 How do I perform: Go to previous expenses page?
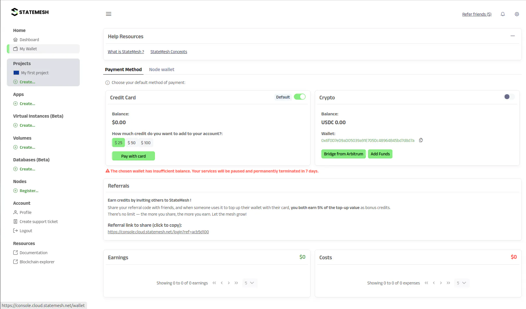coord(434,283)
